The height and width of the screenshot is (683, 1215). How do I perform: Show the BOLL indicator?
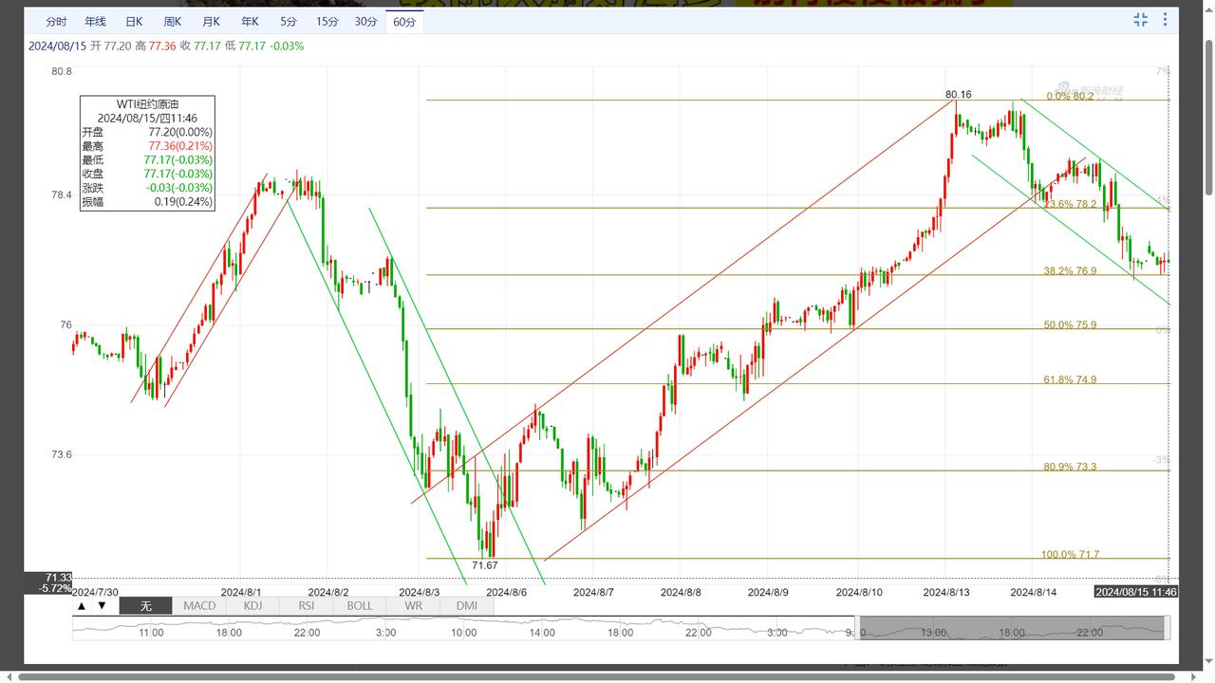point(360,605)
